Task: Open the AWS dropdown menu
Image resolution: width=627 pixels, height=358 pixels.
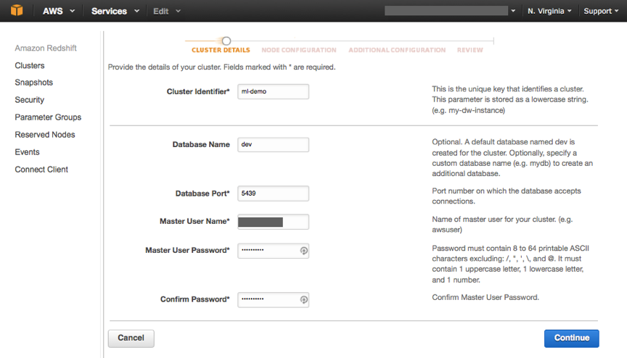Action: coord(59,11)
